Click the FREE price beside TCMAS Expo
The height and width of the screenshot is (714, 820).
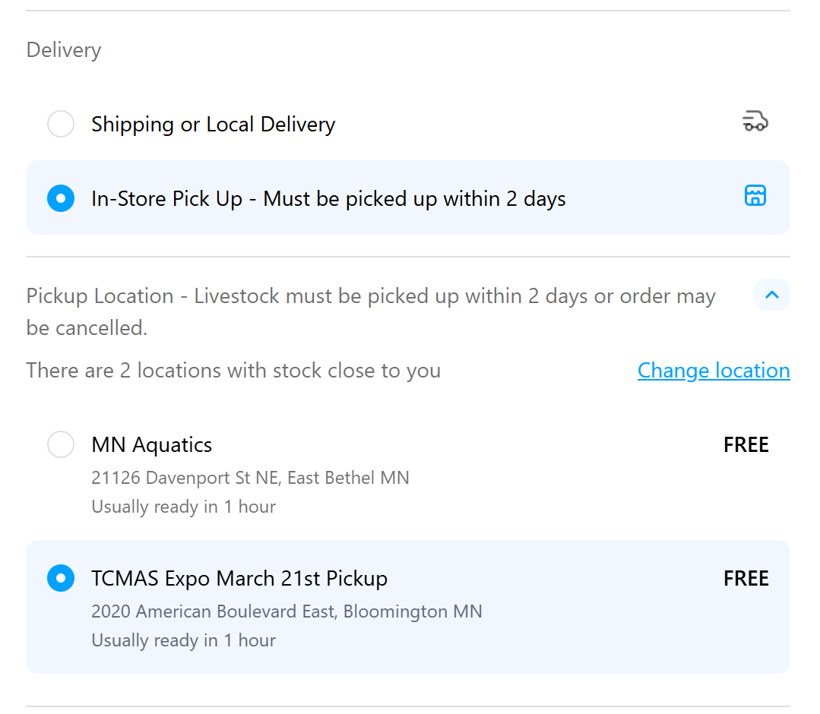(x=746, y=578)
